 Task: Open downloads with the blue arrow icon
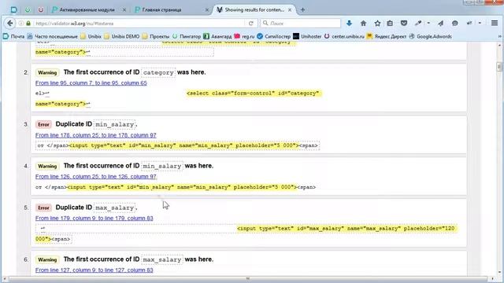pos(349,23)
